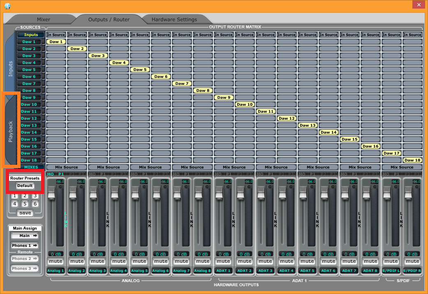Open In Source dropdown above Analog 3 column

point(98,34)
